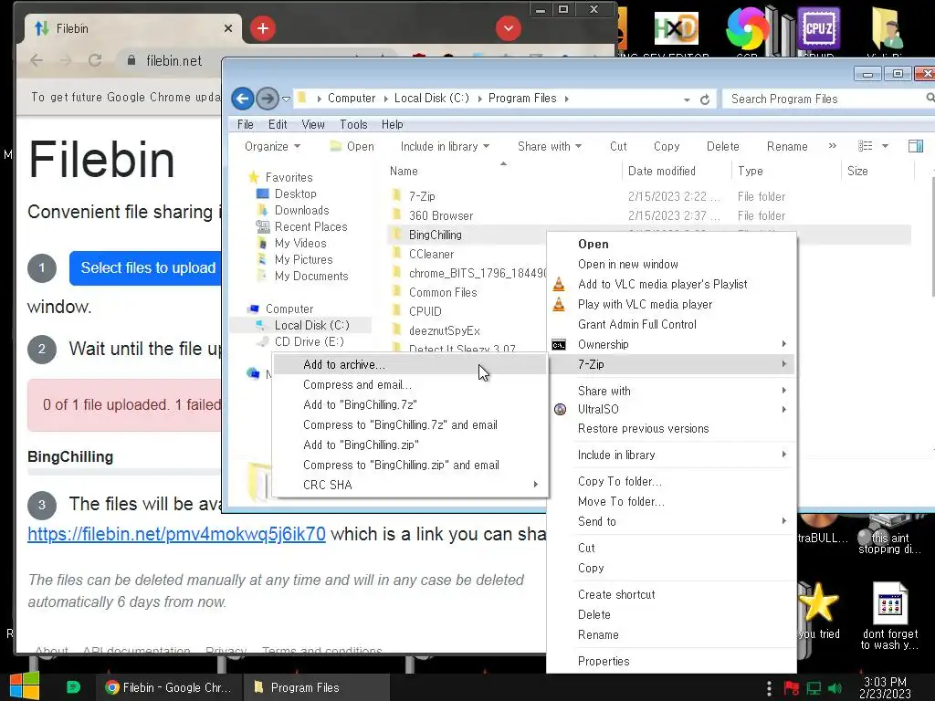Click the UltraISO disc icon in context menu
The image size is (935, 701).
pos(560,410)
